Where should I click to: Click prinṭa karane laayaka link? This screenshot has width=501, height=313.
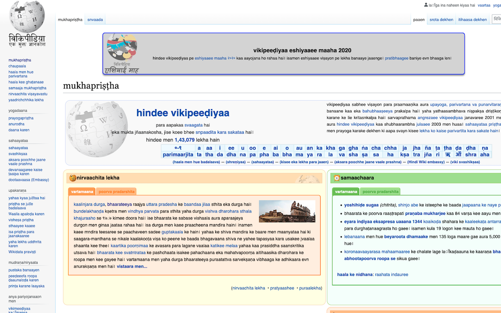[x=27, y=286]
